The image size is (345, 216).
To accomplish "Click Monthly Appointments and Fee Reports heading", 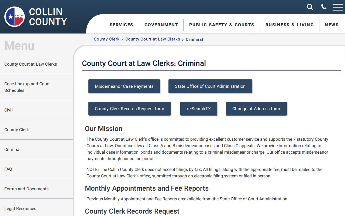I will pyautogui.click(x=147, y=188).
